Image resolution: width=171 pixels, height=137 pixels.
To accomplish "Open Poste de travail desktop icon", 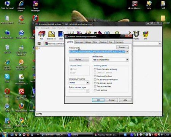I will click(x=7, y=5).
